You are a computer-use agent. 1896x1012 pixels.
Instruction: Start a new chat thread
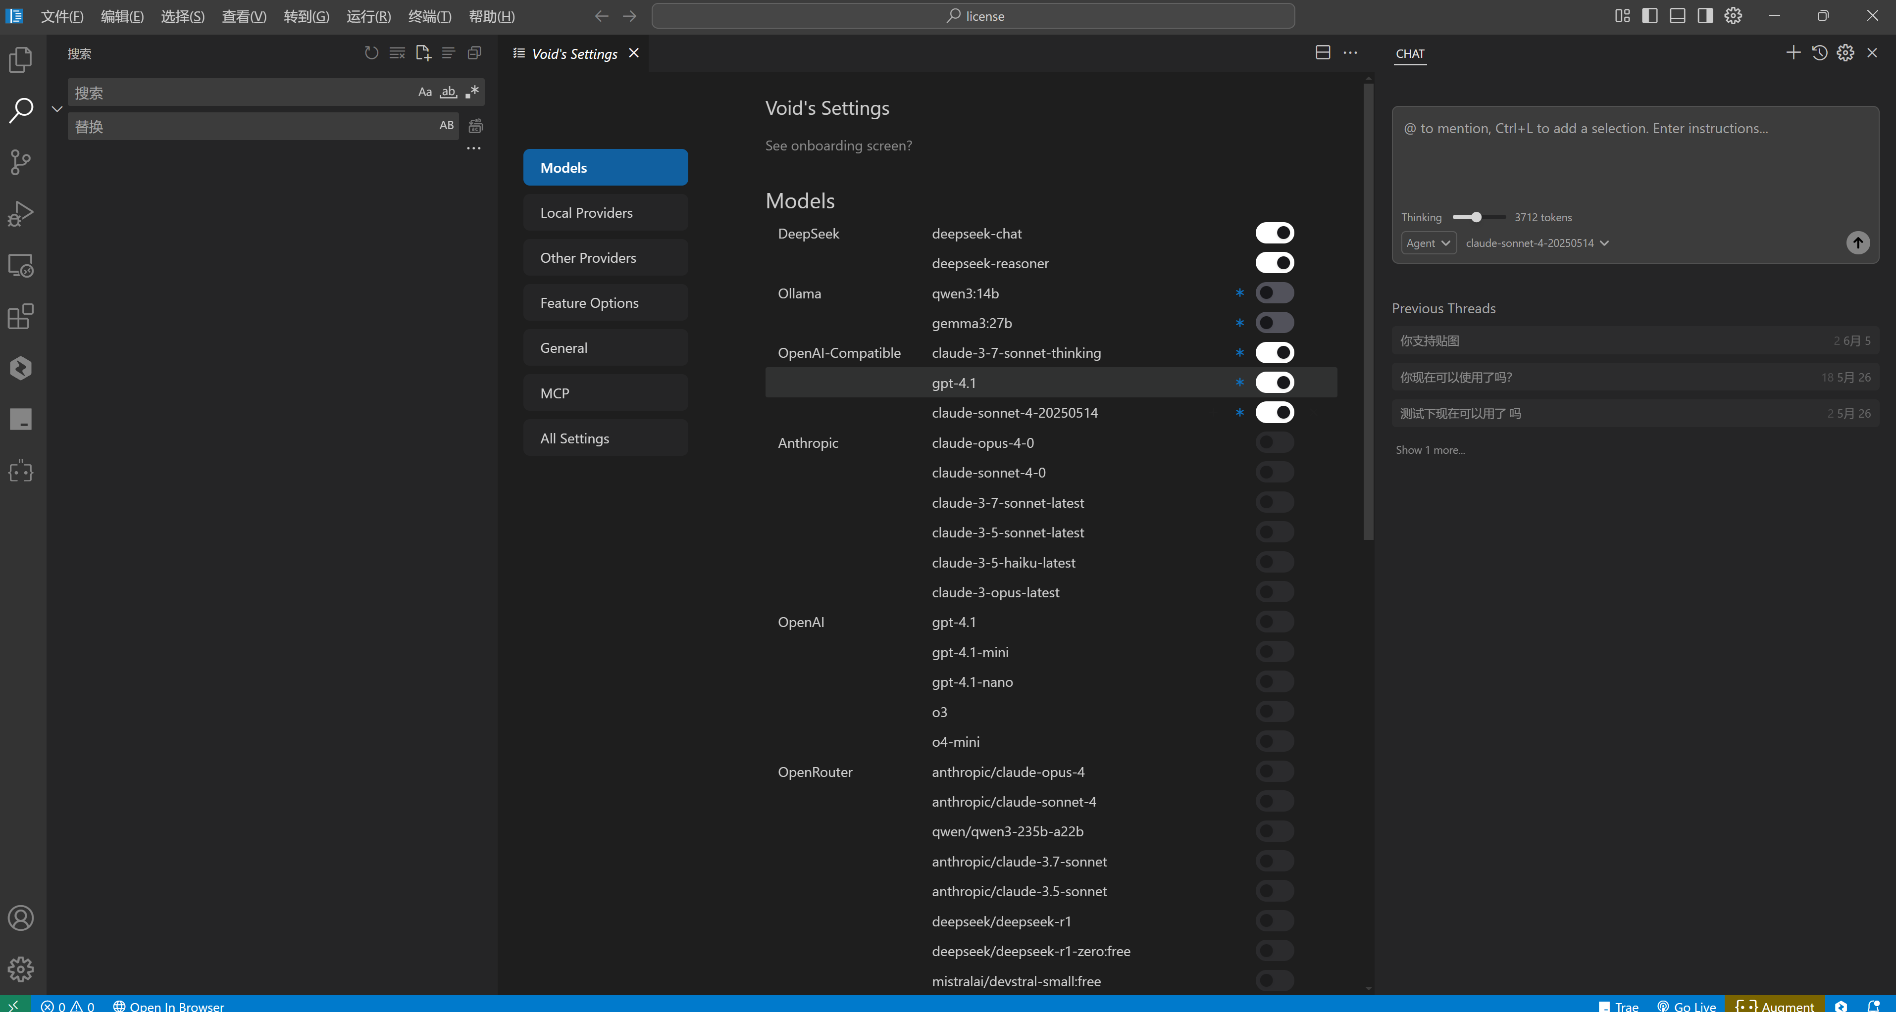click(x=1793, y=53)
